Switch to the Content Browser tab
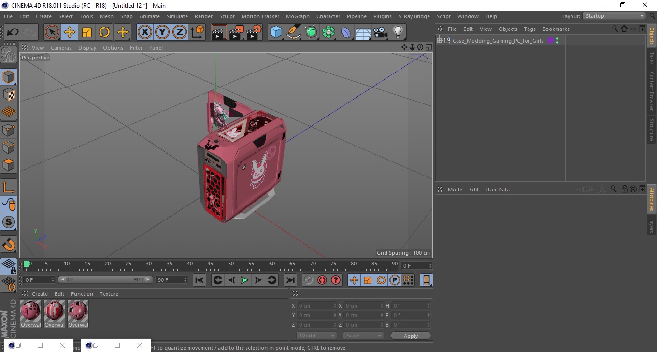Image resolution: width=657 pixels, height=352 pixels. click(x=652, y=91)
